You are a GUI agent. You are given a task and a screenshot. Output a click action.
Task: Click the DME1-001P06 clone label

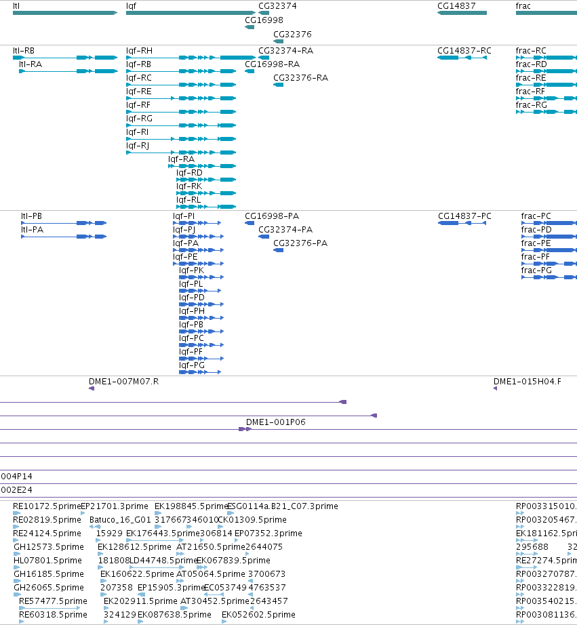pyautogui.click(x=275, y=422)
